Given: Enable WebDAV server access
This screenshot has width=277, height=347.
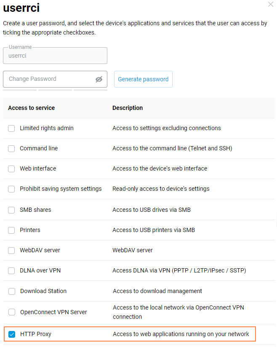Looking at the screenshot, I should pos(11,251).
